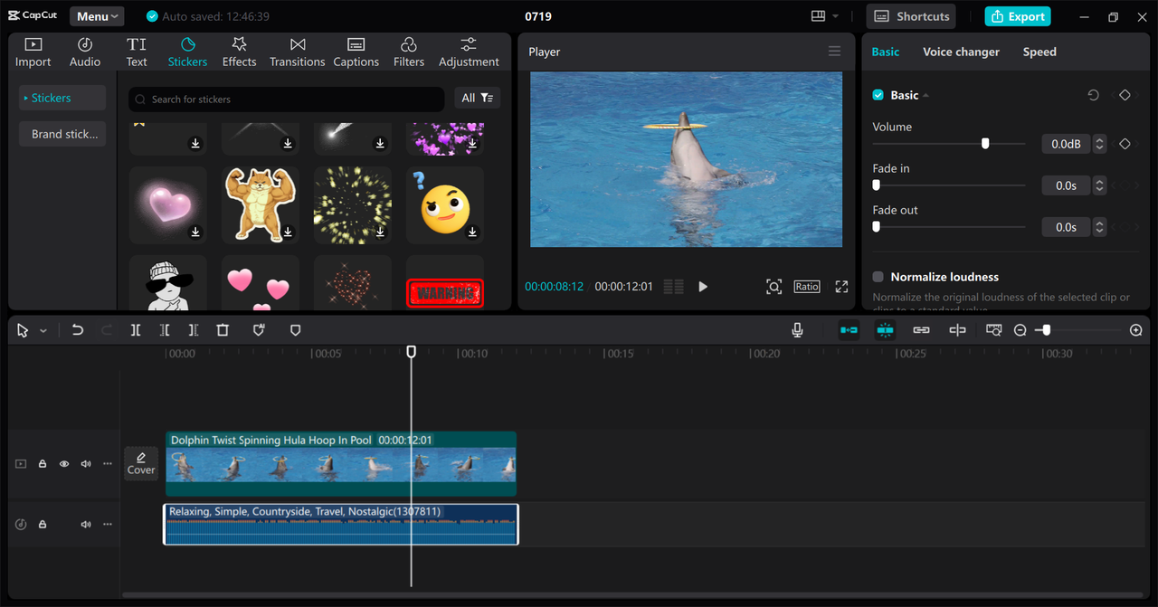Collapse the Basic section arrow

[x=925, y=96]
